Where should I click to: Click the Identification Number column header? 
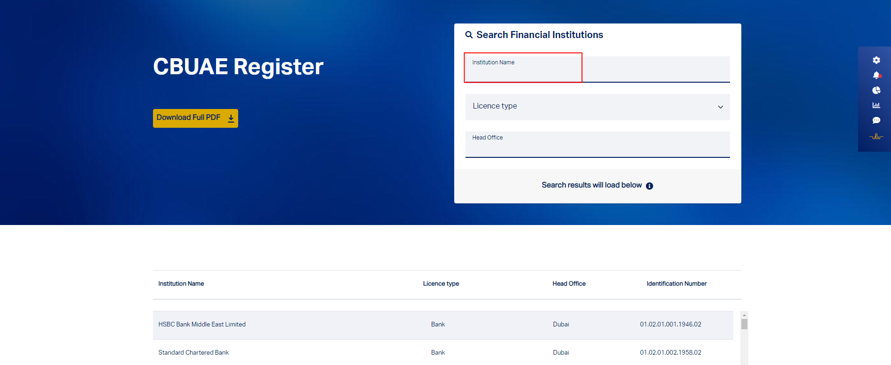pyautogui.click(x=676, y=284)
